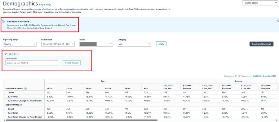Viewport: 279px width, 122px height.
Task: Click the Refine results button
Action: coord(72,63)
